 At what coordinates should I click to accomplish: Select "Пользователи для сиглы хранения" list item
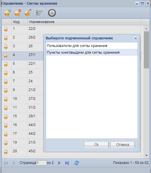pyautogui.click(x=92, y=46)
